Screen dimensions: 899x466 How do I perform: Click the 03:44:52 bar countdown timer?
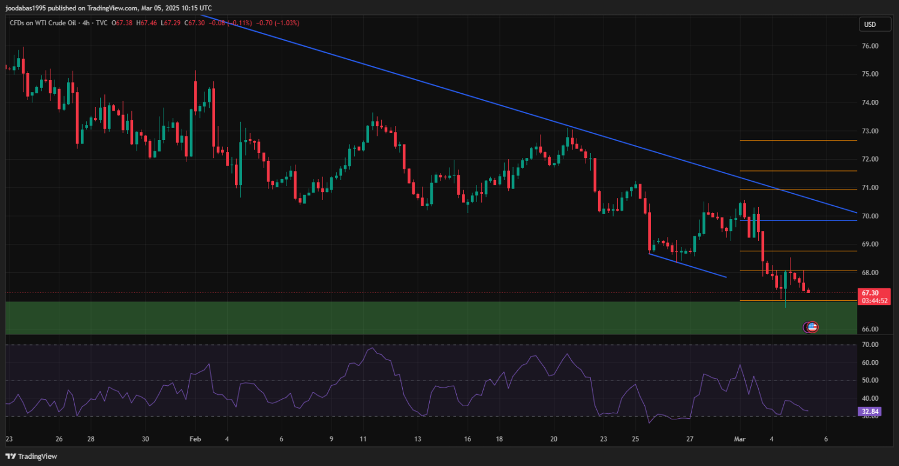tap(874, 300)
